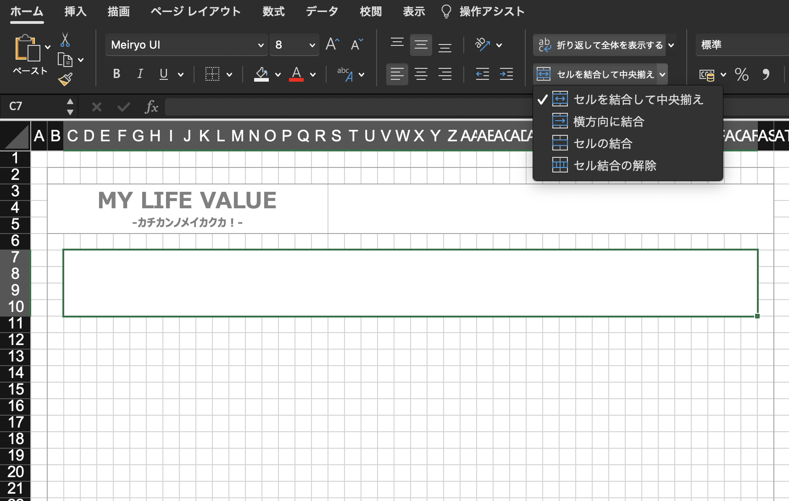Click the Increase Font Size icon

coord(332,45)
